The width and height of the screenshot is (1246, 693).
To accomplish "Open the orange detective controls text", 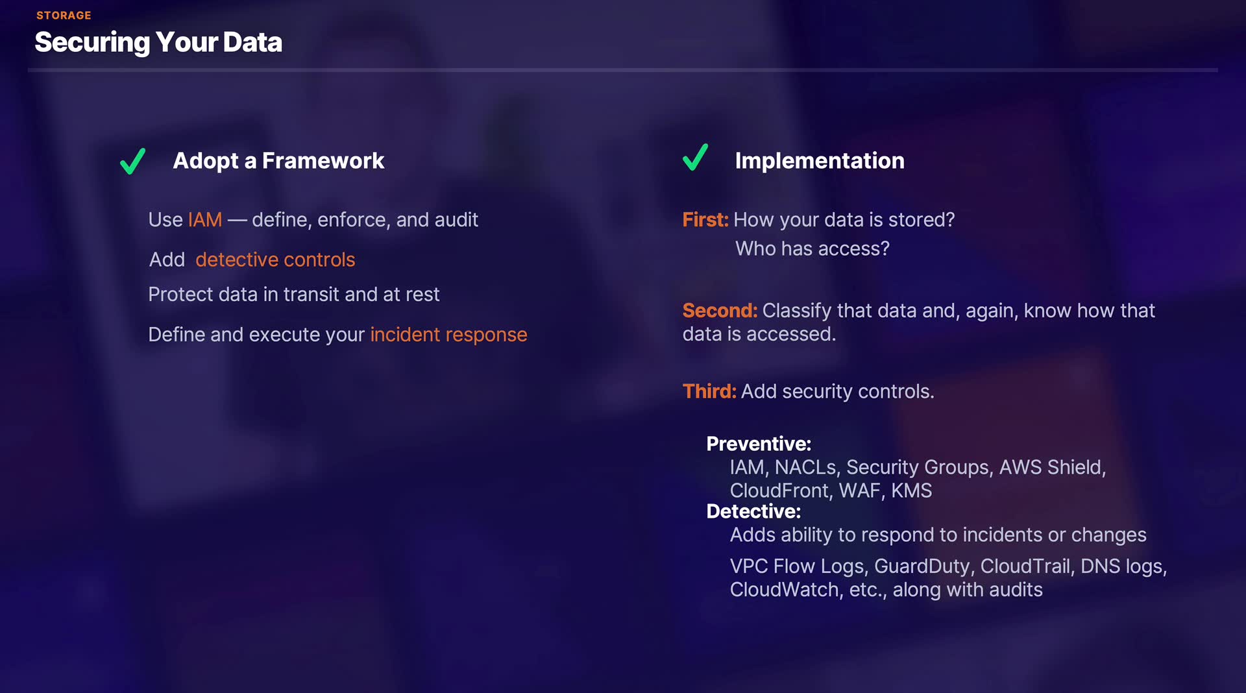I will [x=275, y=260].
